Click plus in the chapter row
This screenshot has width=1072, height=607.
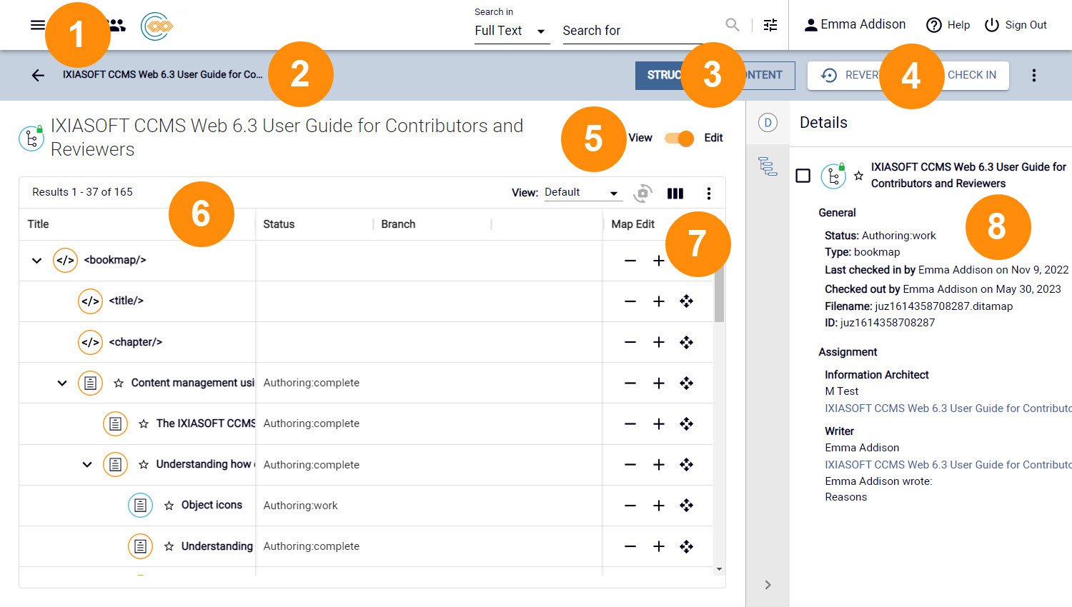pyautogui.click(x=659, y=342)
